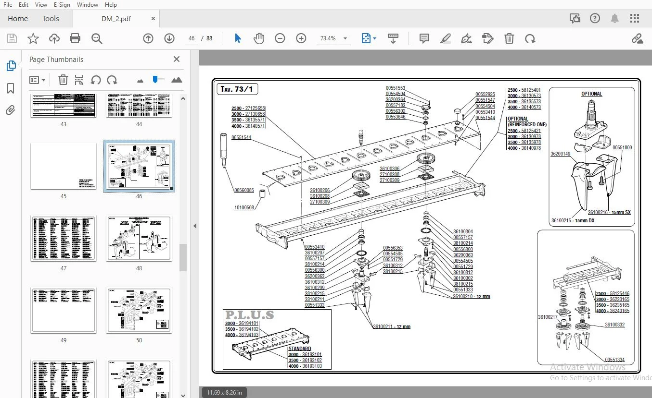Rotate selected thumbnails clockwise

(112, 80)
